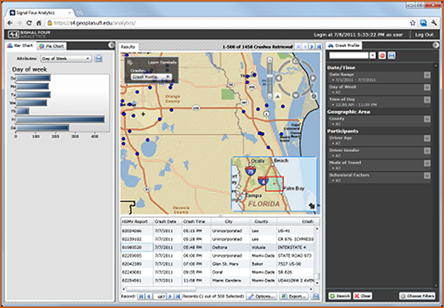The height and width of the screenshot is (308, 444).
Task: Select the Signal Four Analytics browser tab
Action: click(40, 13)
